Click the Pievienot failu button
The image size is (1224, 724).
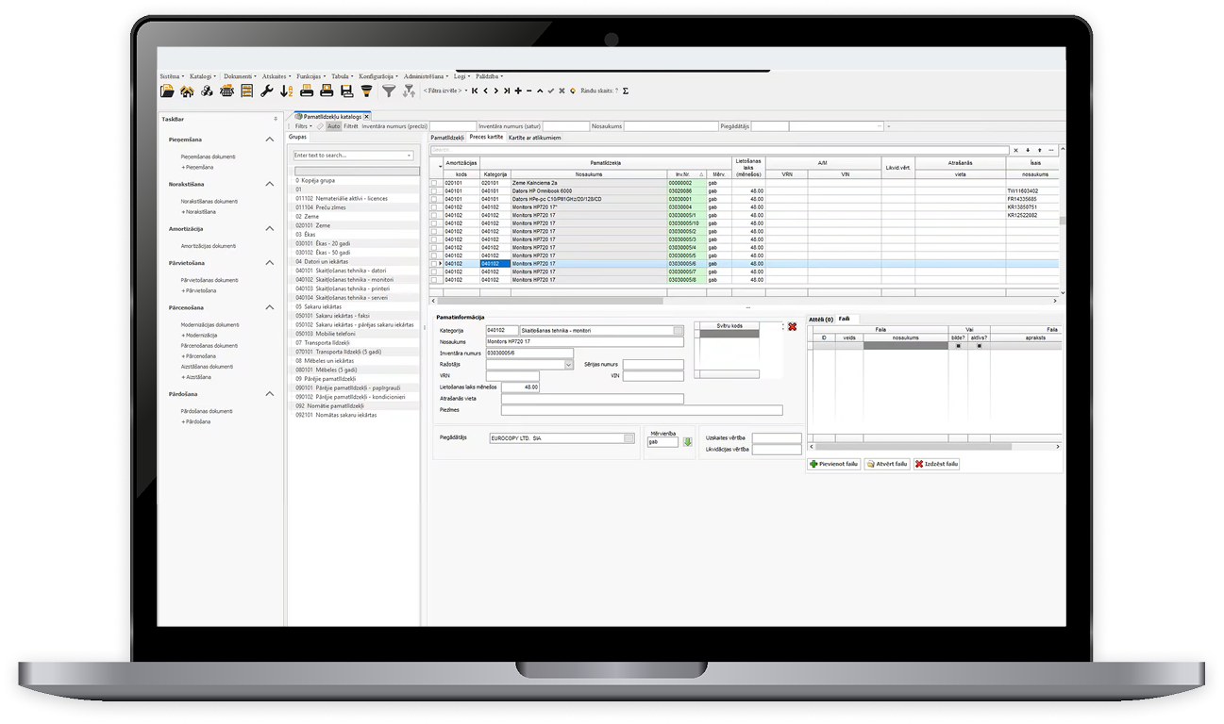pos(833,464)
